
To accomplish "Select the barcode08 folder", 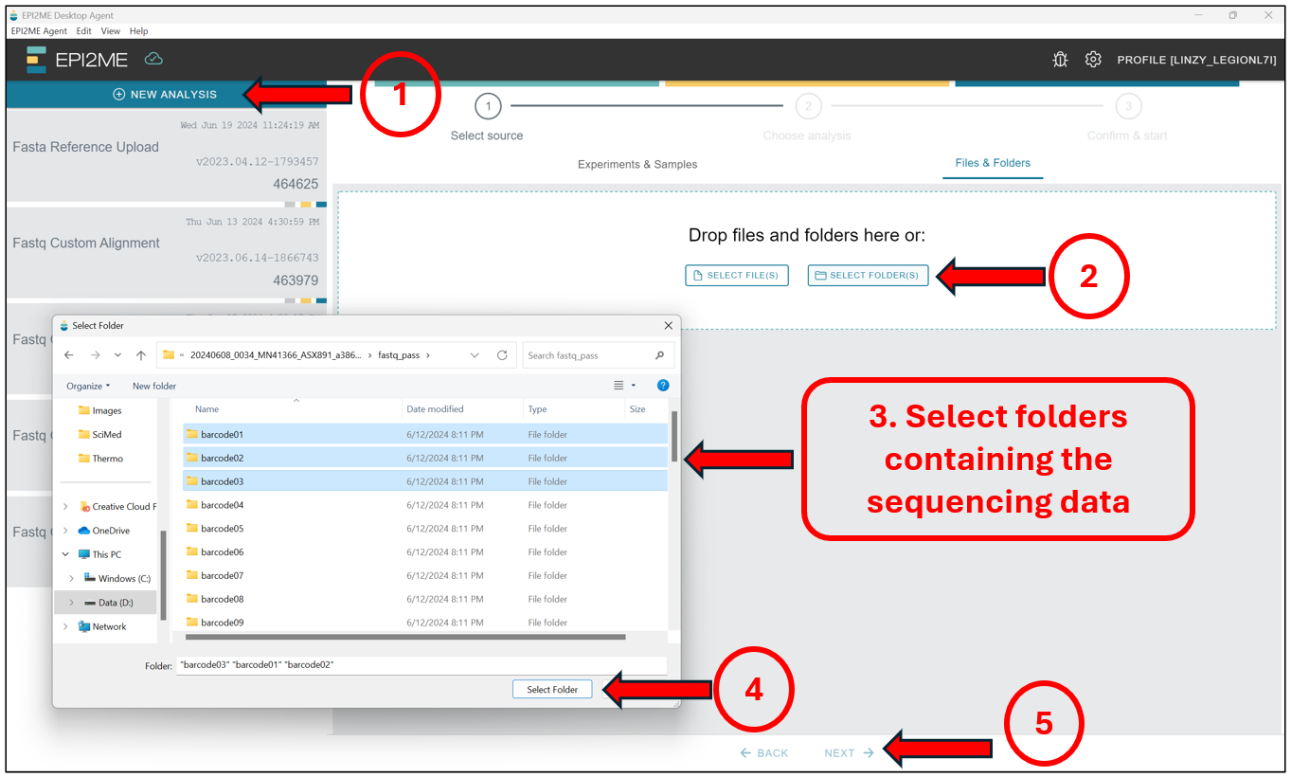I will tap(424, 599).
